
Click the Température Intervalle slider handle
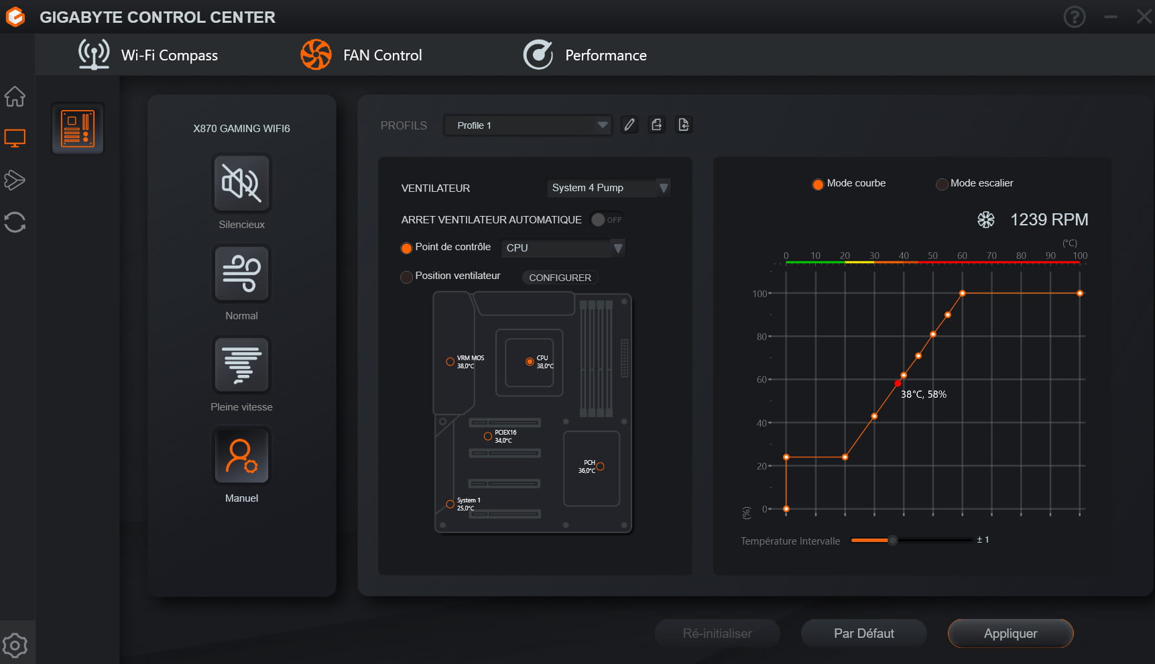(893, 540)
